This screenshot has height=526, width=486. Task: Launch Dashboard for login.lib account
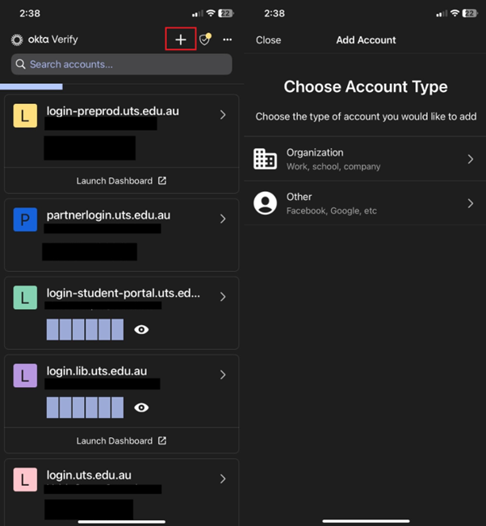coord(121,440)
